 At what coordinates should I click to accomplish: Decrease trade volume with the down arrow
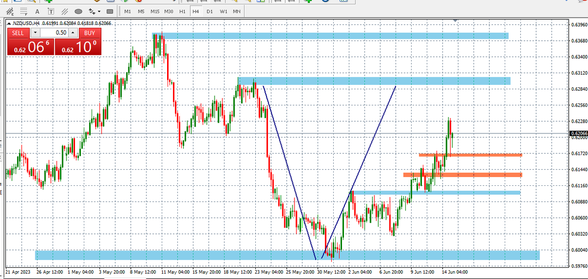pyautogui.click(x=35, y=33)
